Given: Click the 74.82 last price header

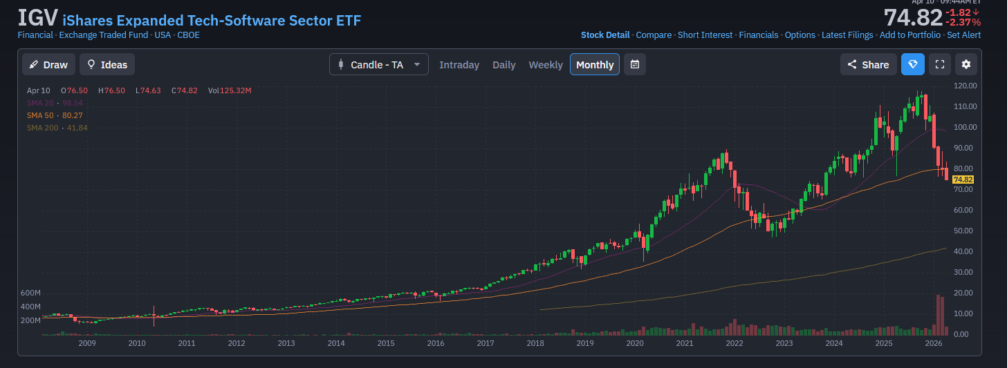Looking at the screenshot, I should pyautogui.click(x=913, y=17).
